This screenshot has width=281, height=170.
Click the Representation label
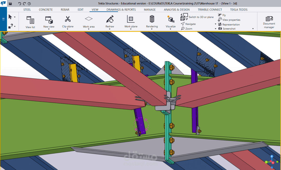[231, 25]
